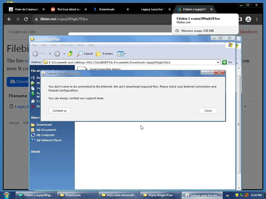Click the Explorer scrollbar up arrow
266x199 pixels.
tap(239, 68)
